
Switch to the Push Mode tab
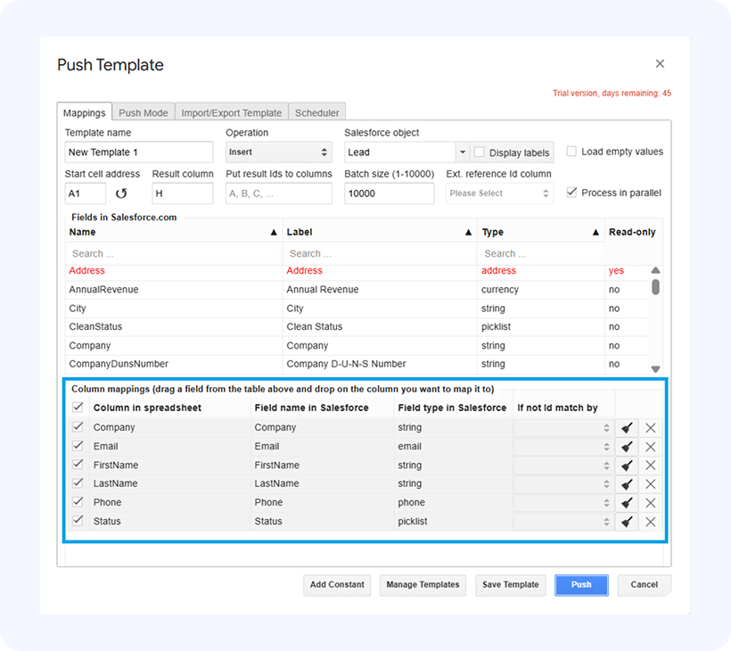point(144,113)
